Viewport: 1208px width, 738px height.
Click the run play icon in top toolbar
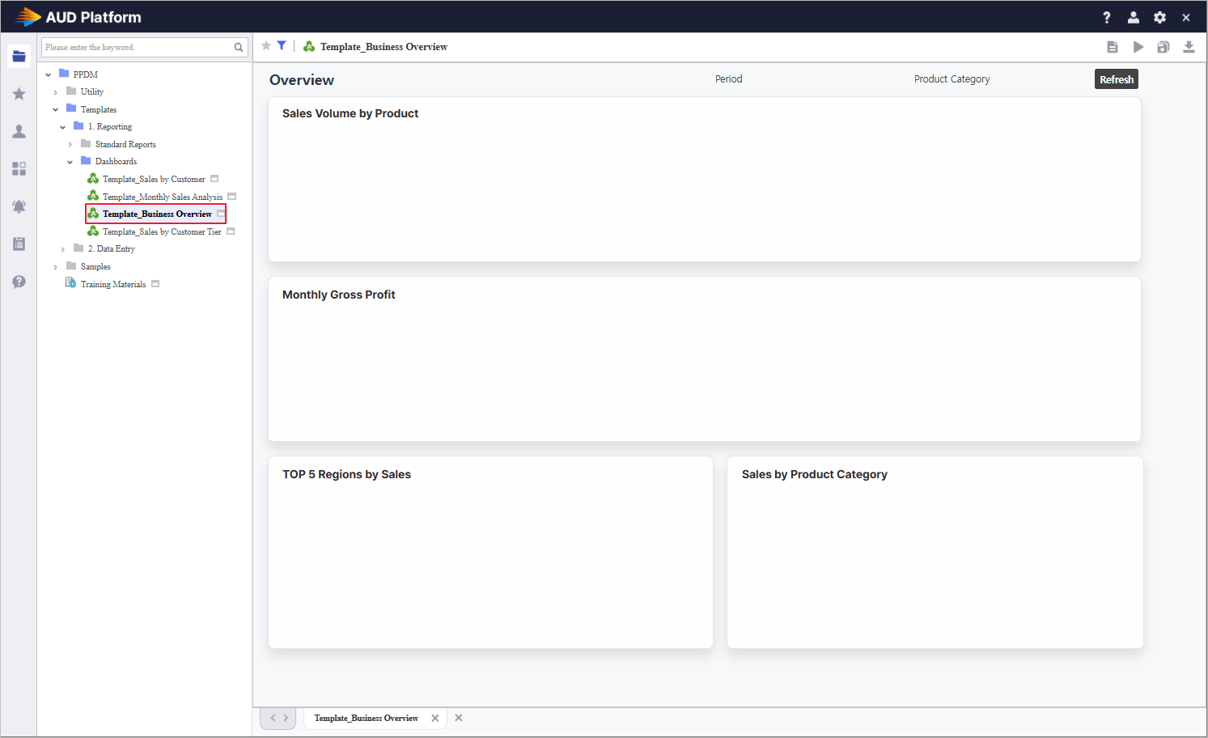click(1138, 47)
